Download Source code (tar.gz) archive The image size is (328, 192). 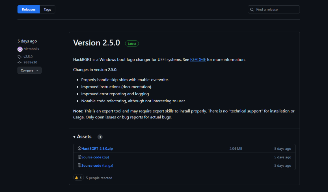tap(97, 165)
